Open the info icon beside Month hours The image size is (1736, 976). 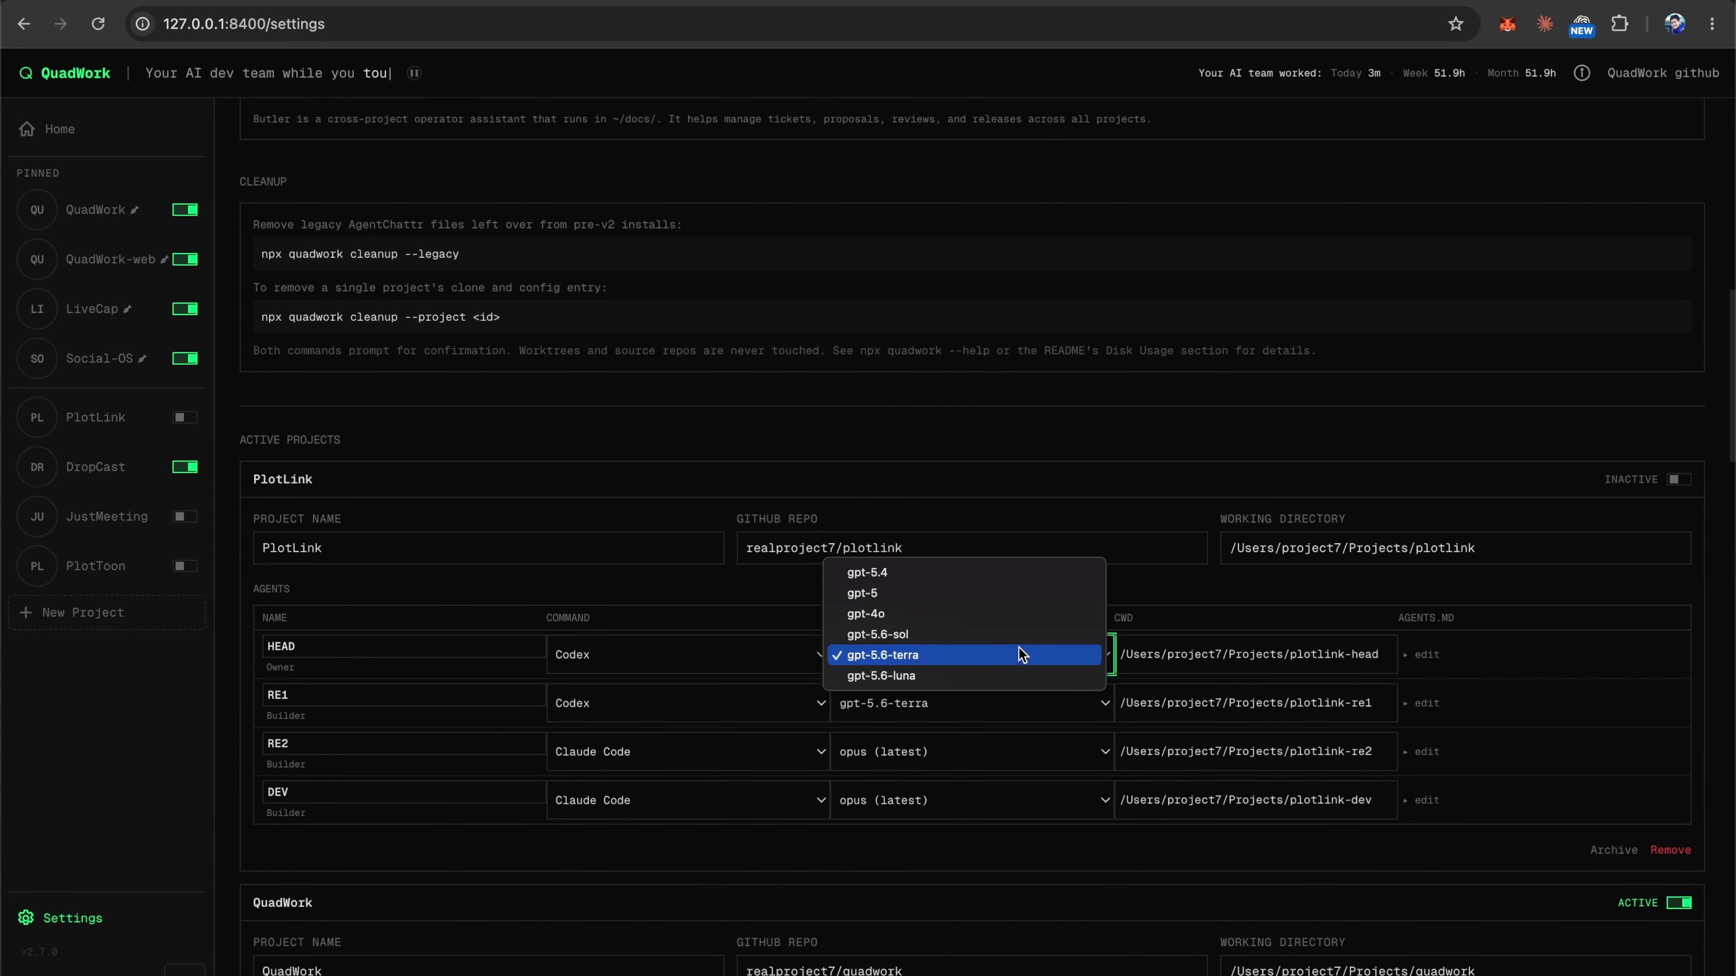1582,73
